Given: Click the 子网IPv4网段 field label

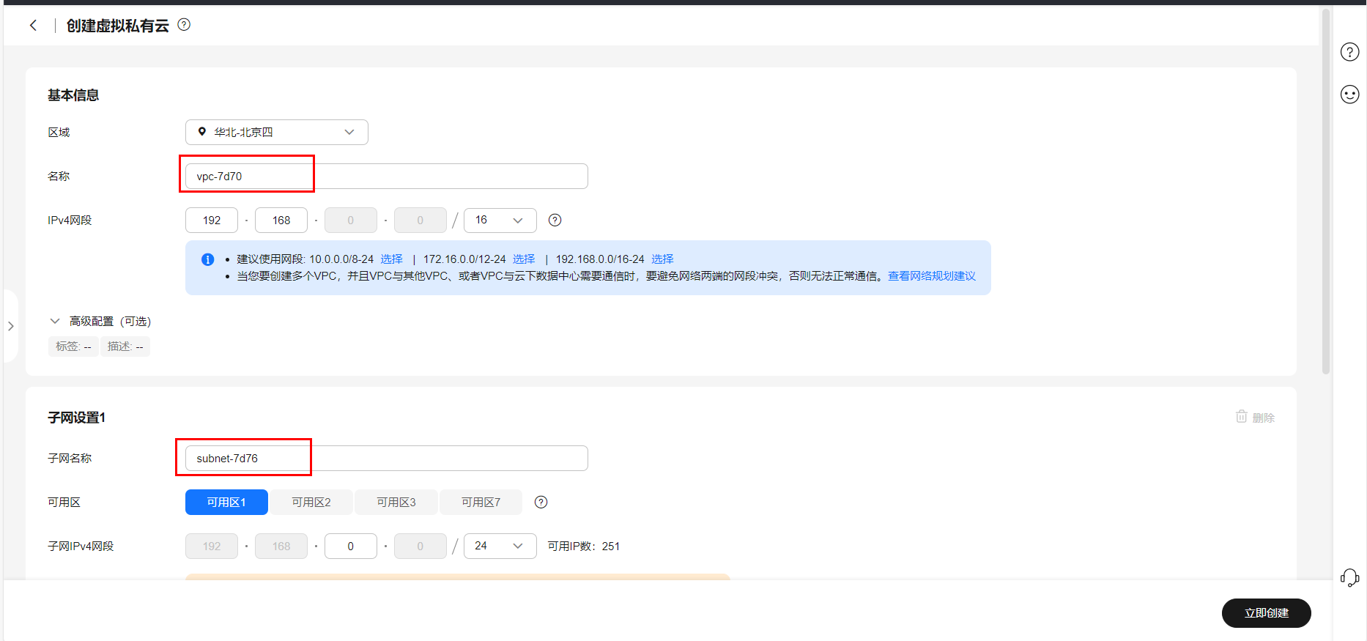Looking at the screenshot, I should click(x=81, y=546).
